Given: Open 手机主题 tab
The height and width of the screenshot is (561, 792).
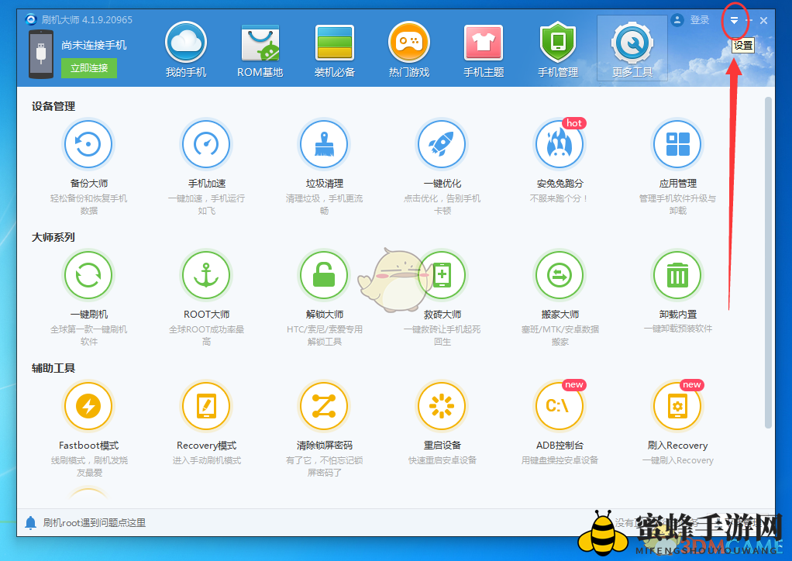Looking at the screenshot, I should (x=484, y=50).
